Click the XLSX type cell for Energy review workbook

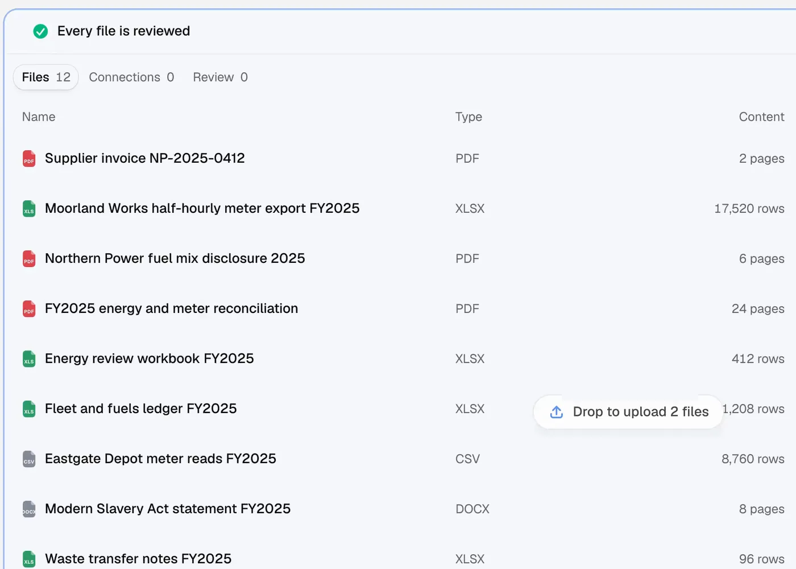pyautogui.click(x=470, y=359)
